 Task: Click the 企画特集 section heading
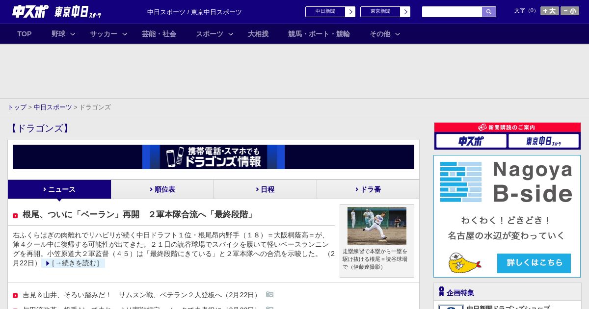[460, 292]
